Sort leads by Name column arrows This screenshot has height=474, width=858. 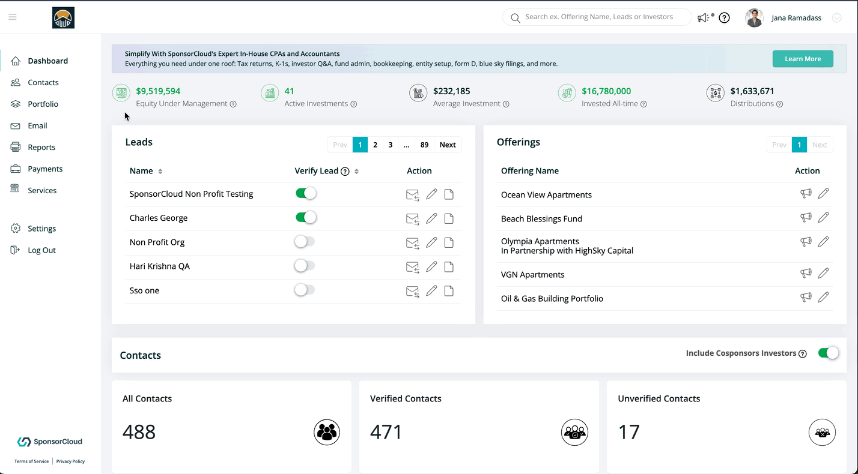pos(160,172)
